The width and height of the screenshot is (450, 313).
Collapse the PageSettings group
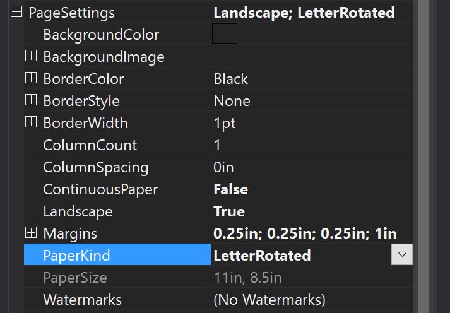tap(16, 13)
